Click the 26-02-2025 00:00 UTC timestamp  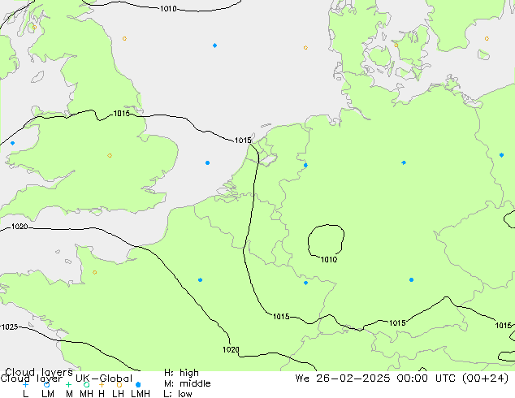[x=402, y=379]
